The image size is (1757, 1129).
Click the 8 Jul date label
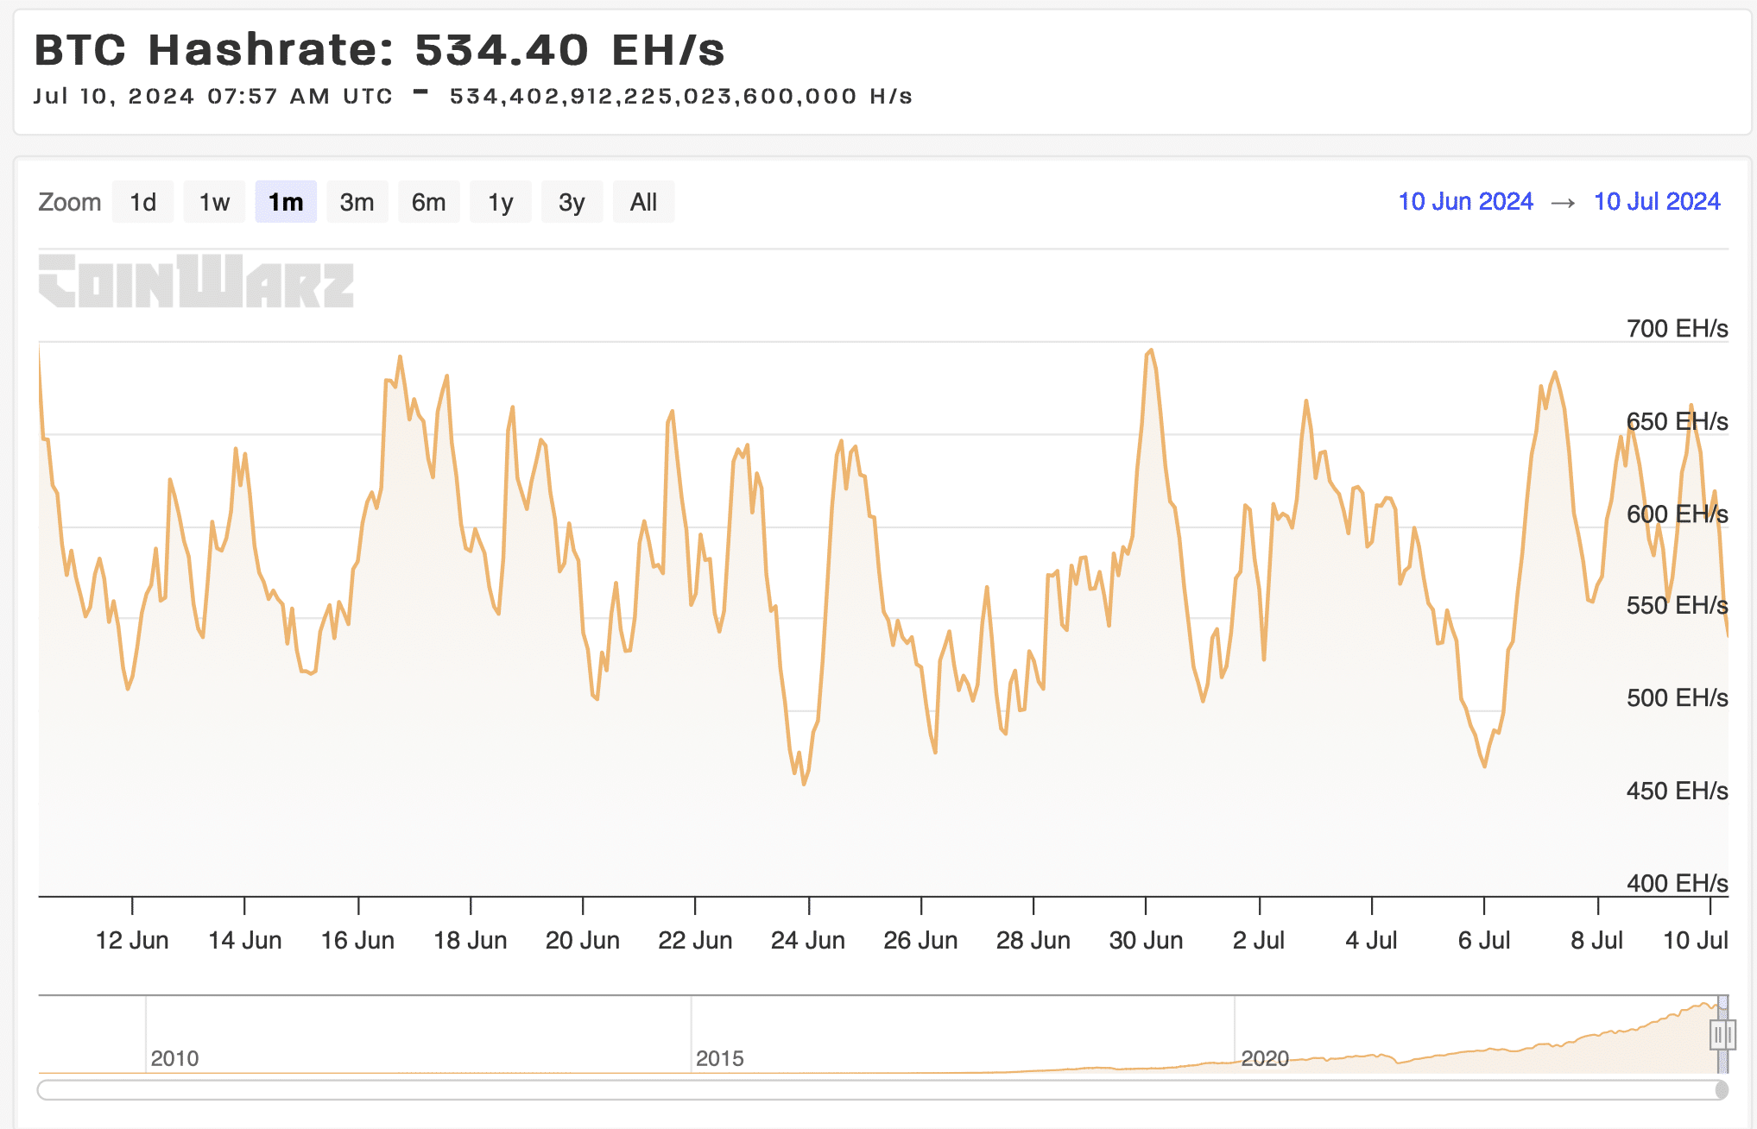[1597, 940]
